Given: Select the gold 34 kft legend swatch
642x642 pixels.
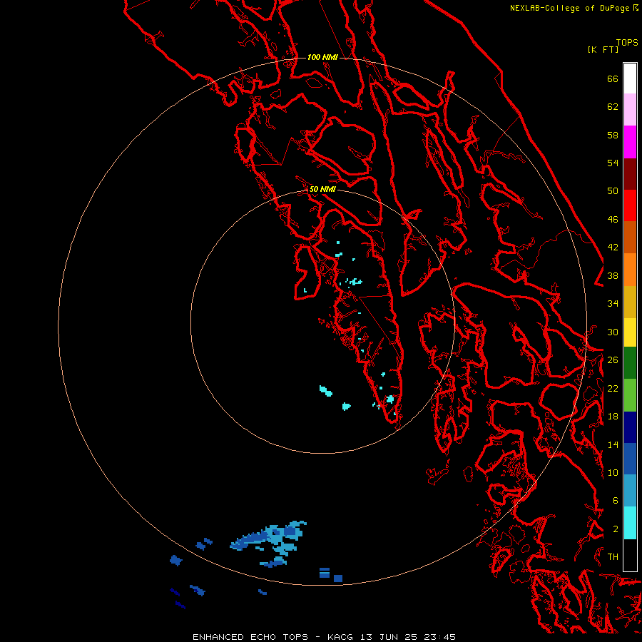Looking at the screenshot, I should pyautogui.click(x=630, y=302).
